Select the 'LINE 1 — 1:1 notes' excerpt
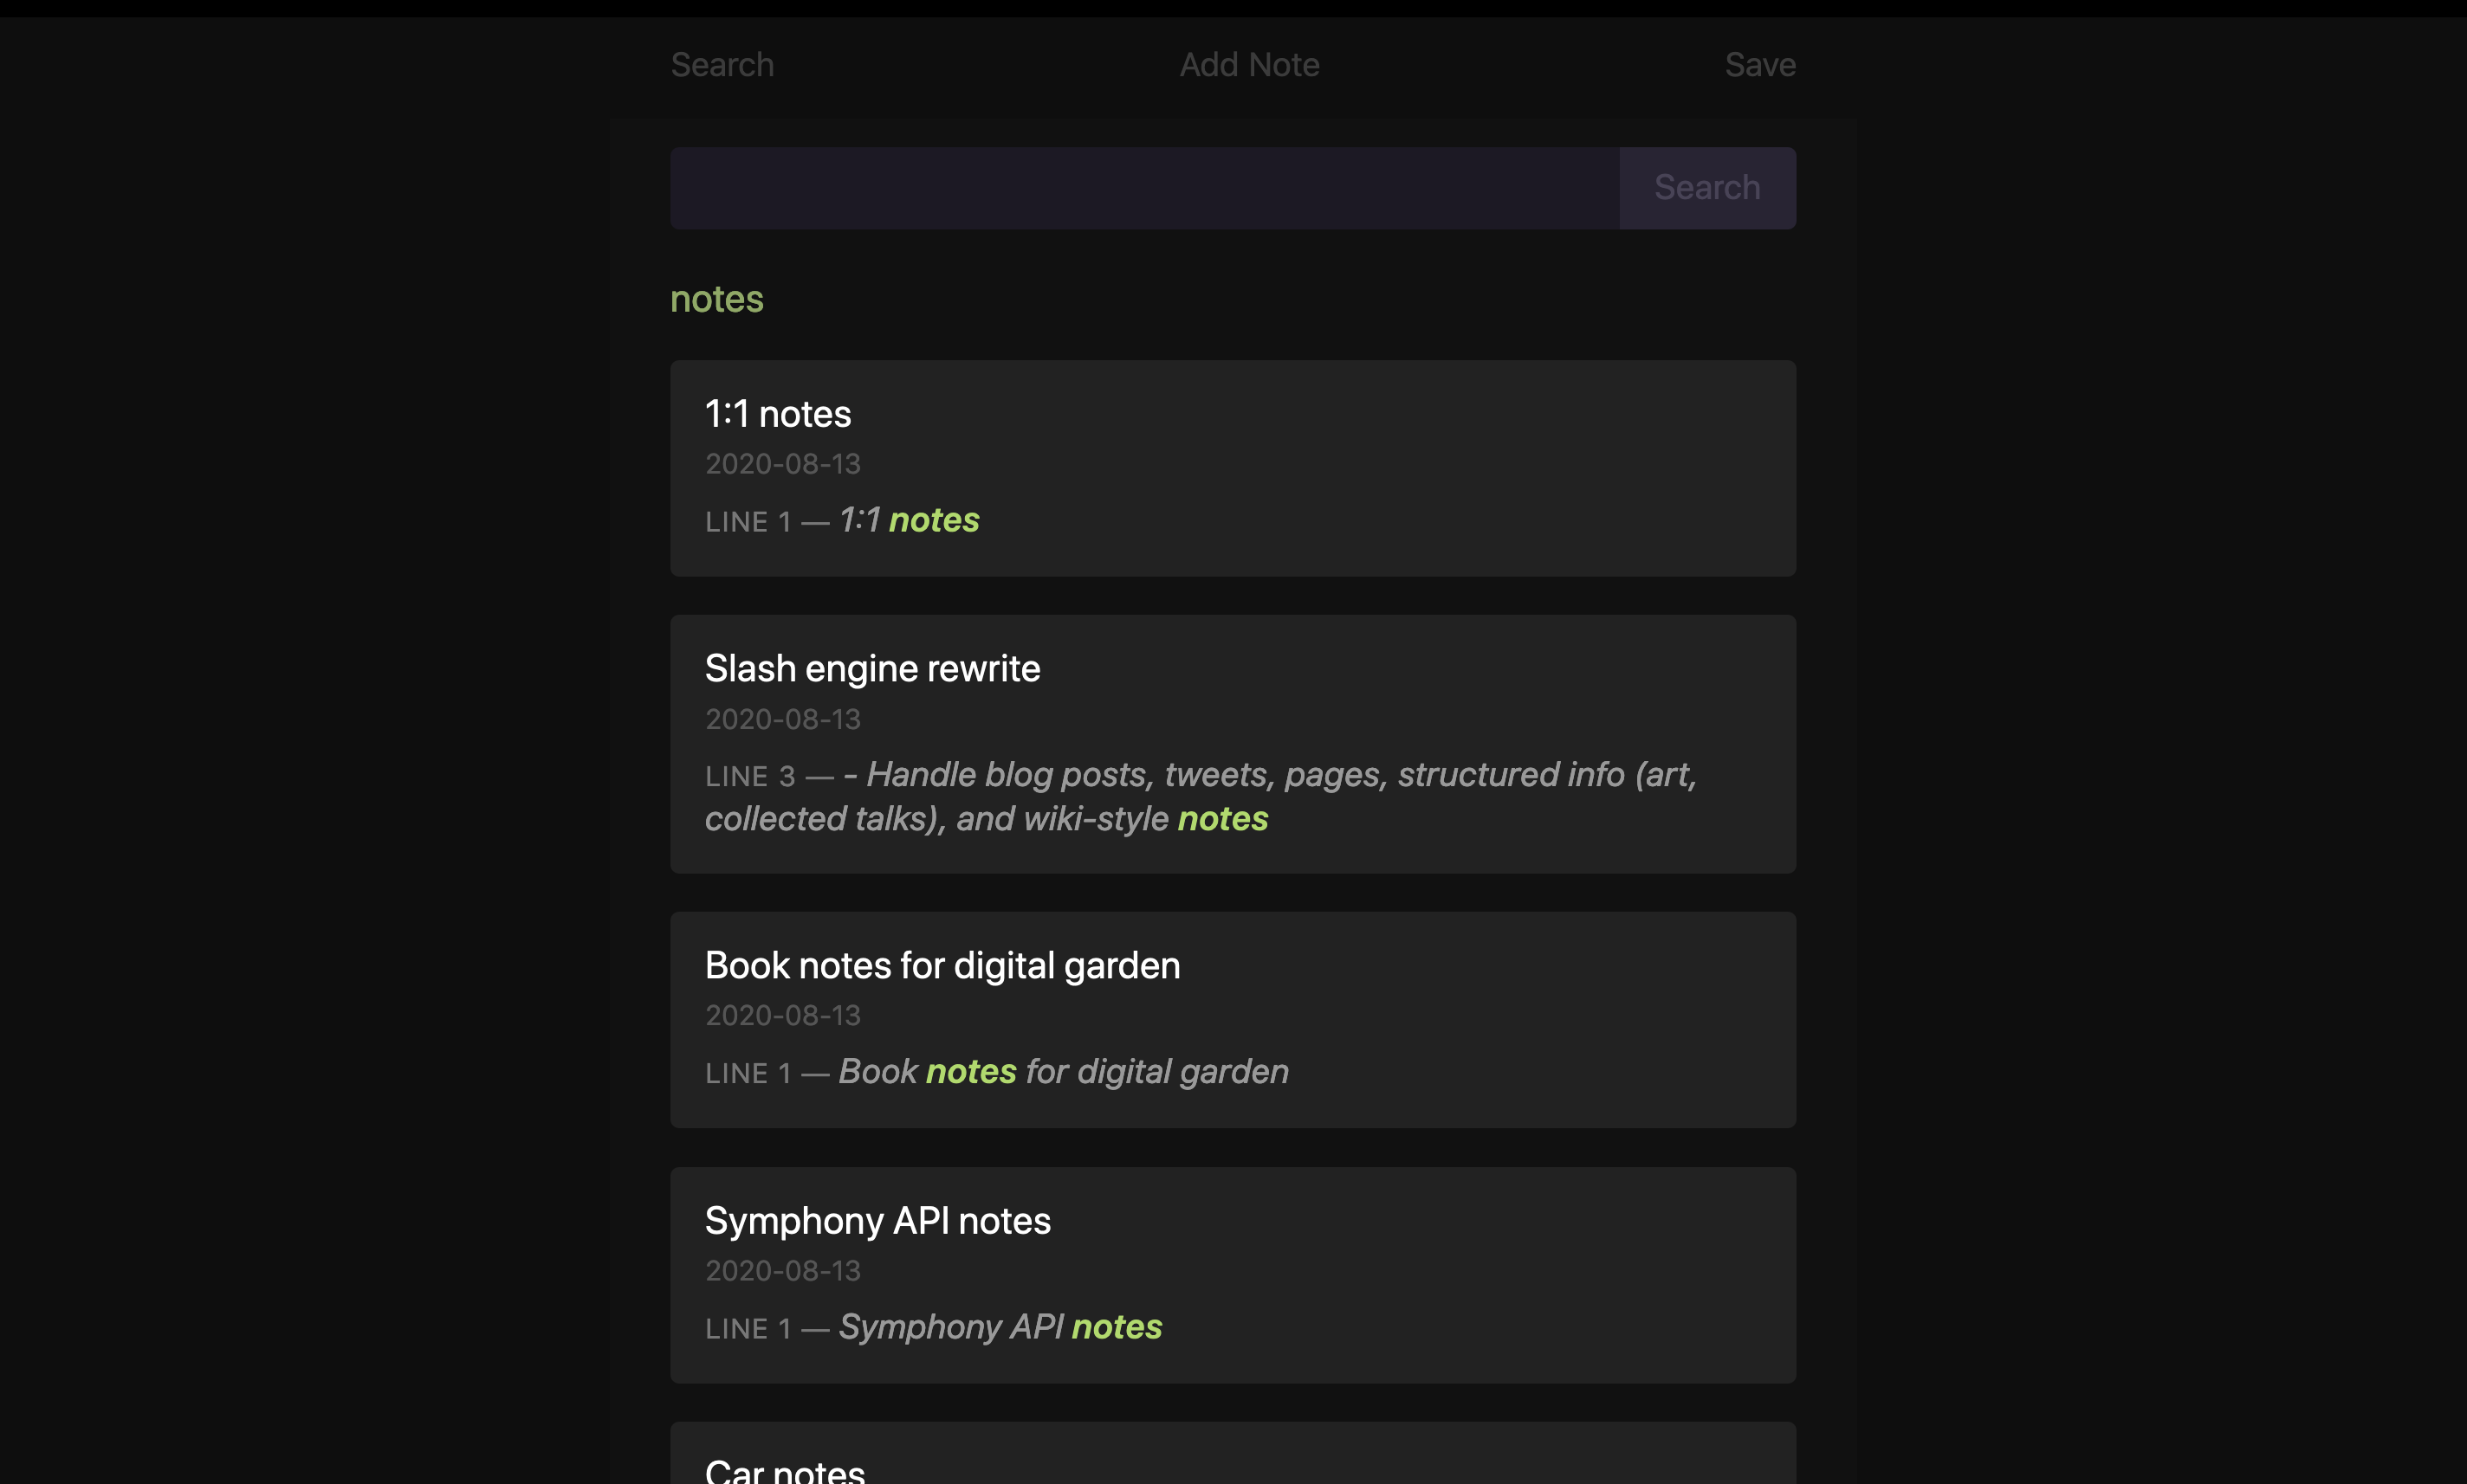2467x1484 pixels. (842, 521)
